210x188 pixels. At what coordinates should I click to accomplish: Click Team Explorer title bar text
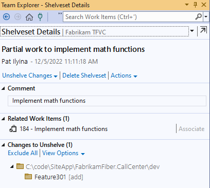tap(45, 5)
